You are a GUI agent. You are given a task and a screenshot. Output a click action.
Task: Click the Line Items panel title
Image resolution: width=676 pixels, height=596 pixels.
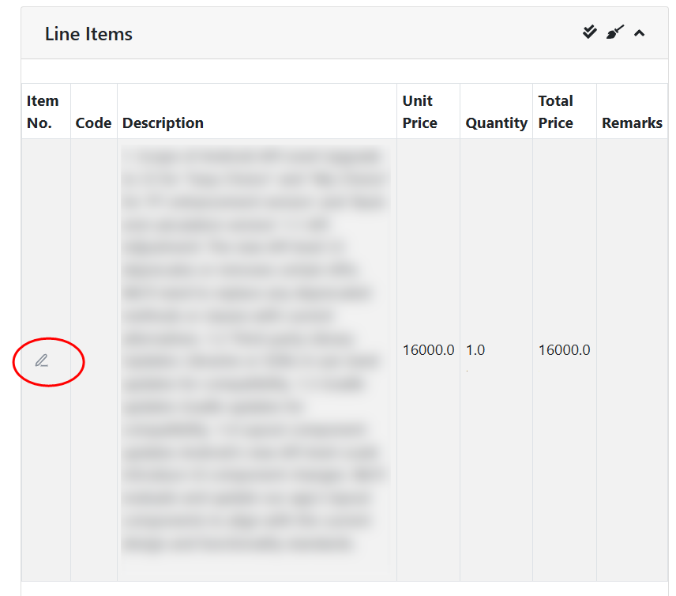coord(88,34)
